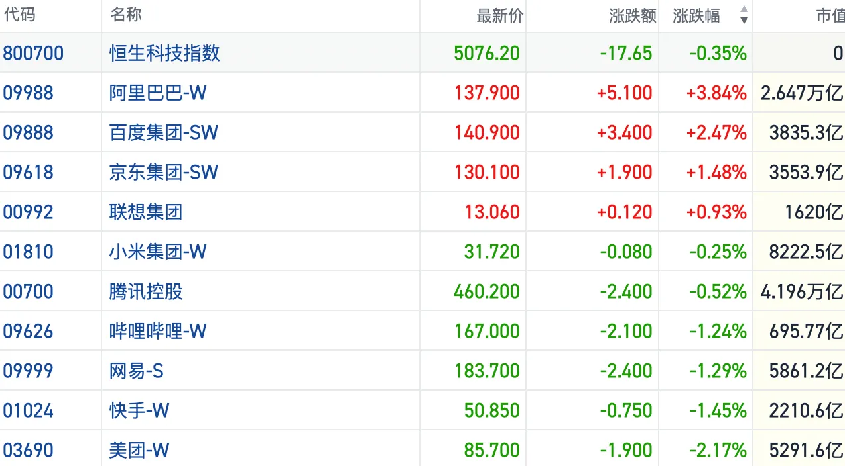Open 小米集团-W stock details
This screenshot has width=845, height=466.
158,252
